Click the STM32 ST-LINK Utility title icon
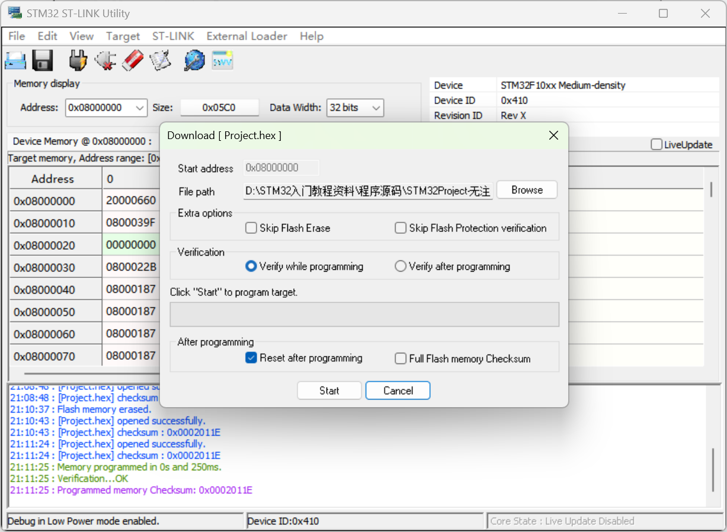Screen dimensions: 727x532 point(15,13)
